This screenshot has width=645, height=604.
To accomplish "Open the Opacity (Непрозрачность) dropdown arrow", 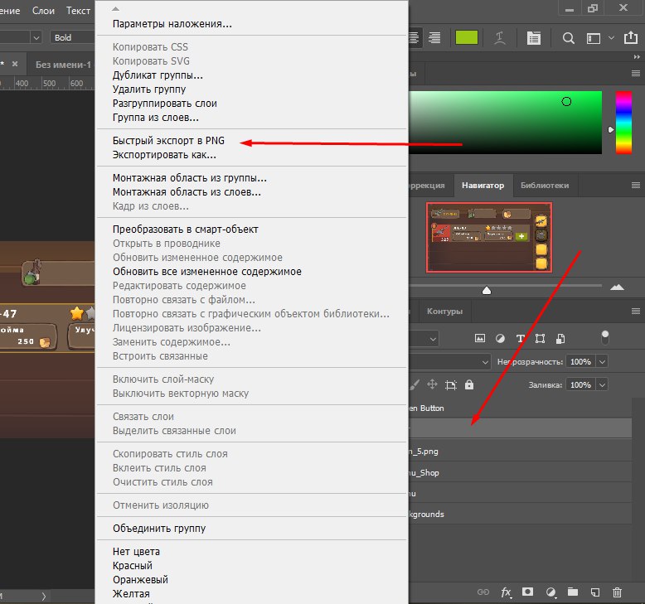I will pos(602,362).
